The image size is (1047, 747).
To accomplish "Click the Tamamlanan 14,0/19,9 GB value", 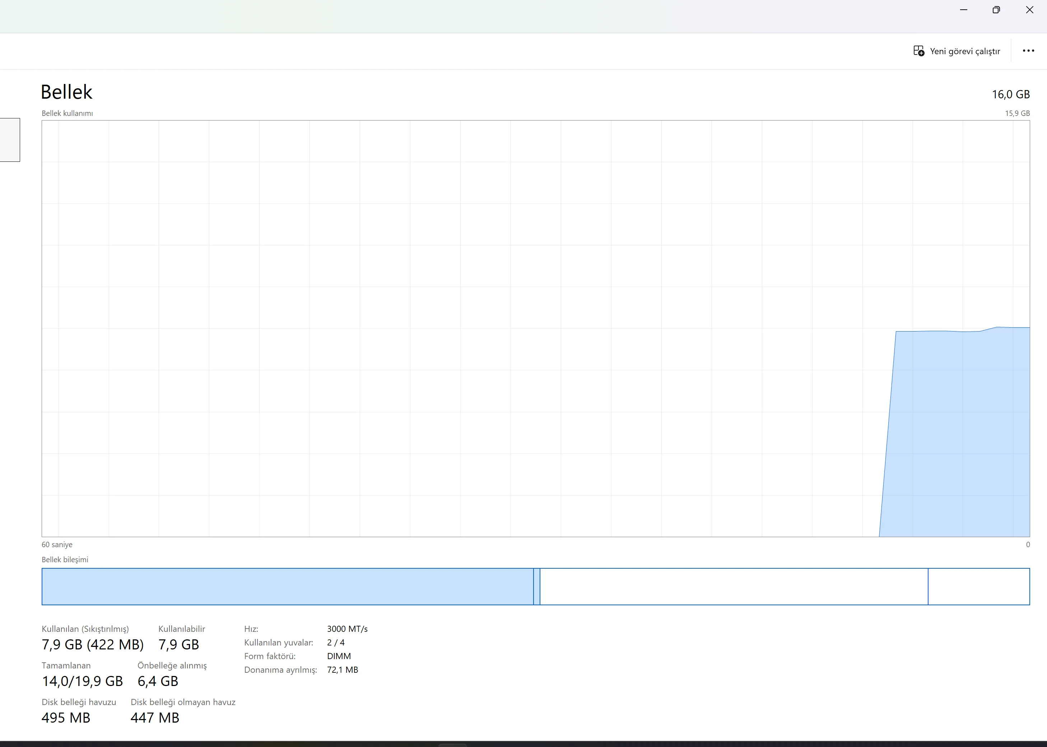I will point(82,681).
